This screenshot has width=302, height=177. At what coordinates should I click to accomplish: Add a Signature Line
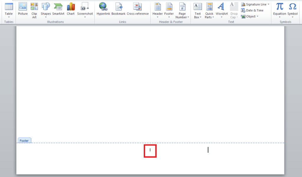pos(255,4)
